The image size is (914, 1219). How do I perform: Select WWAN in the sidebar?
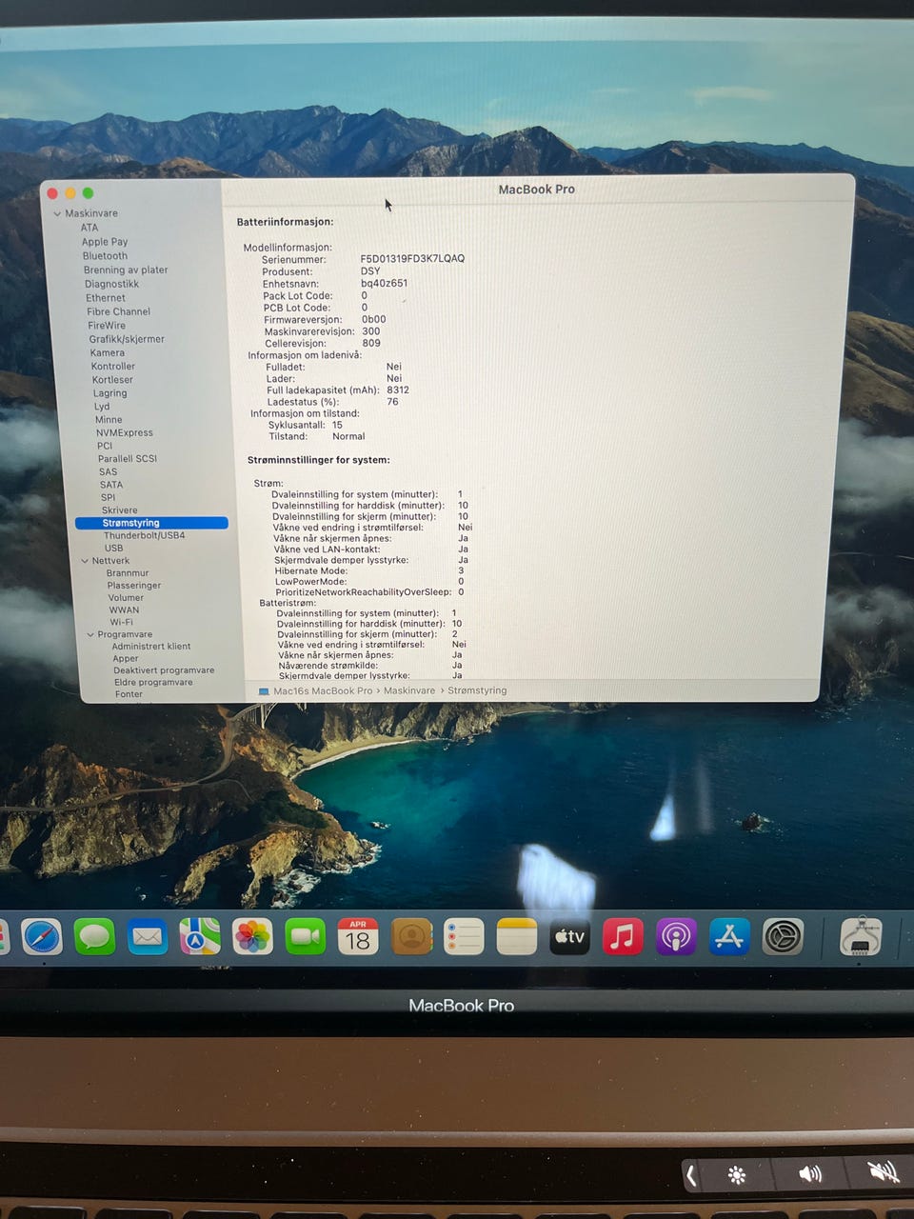(x=124, y=610)
